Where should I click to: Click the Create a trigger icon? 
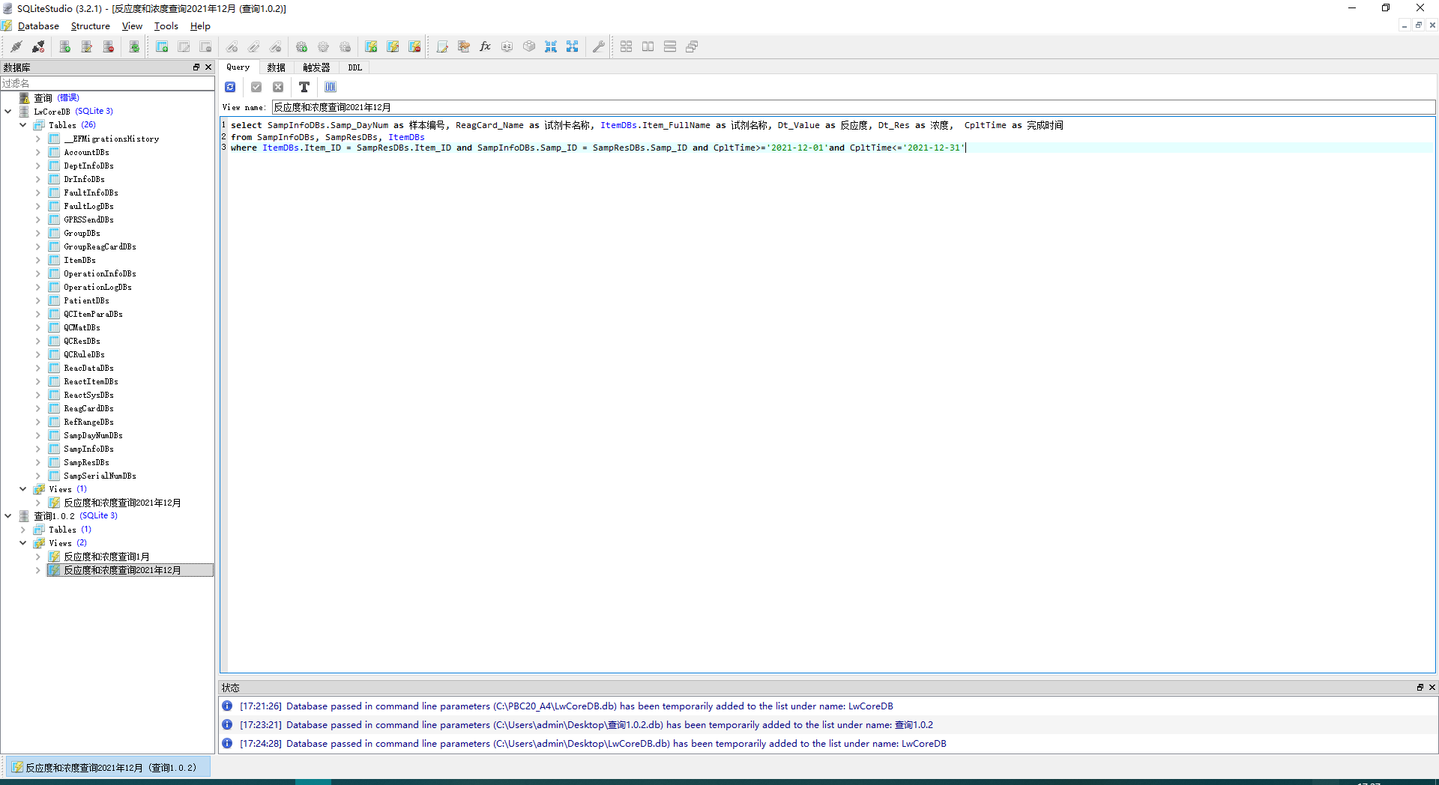302,46
